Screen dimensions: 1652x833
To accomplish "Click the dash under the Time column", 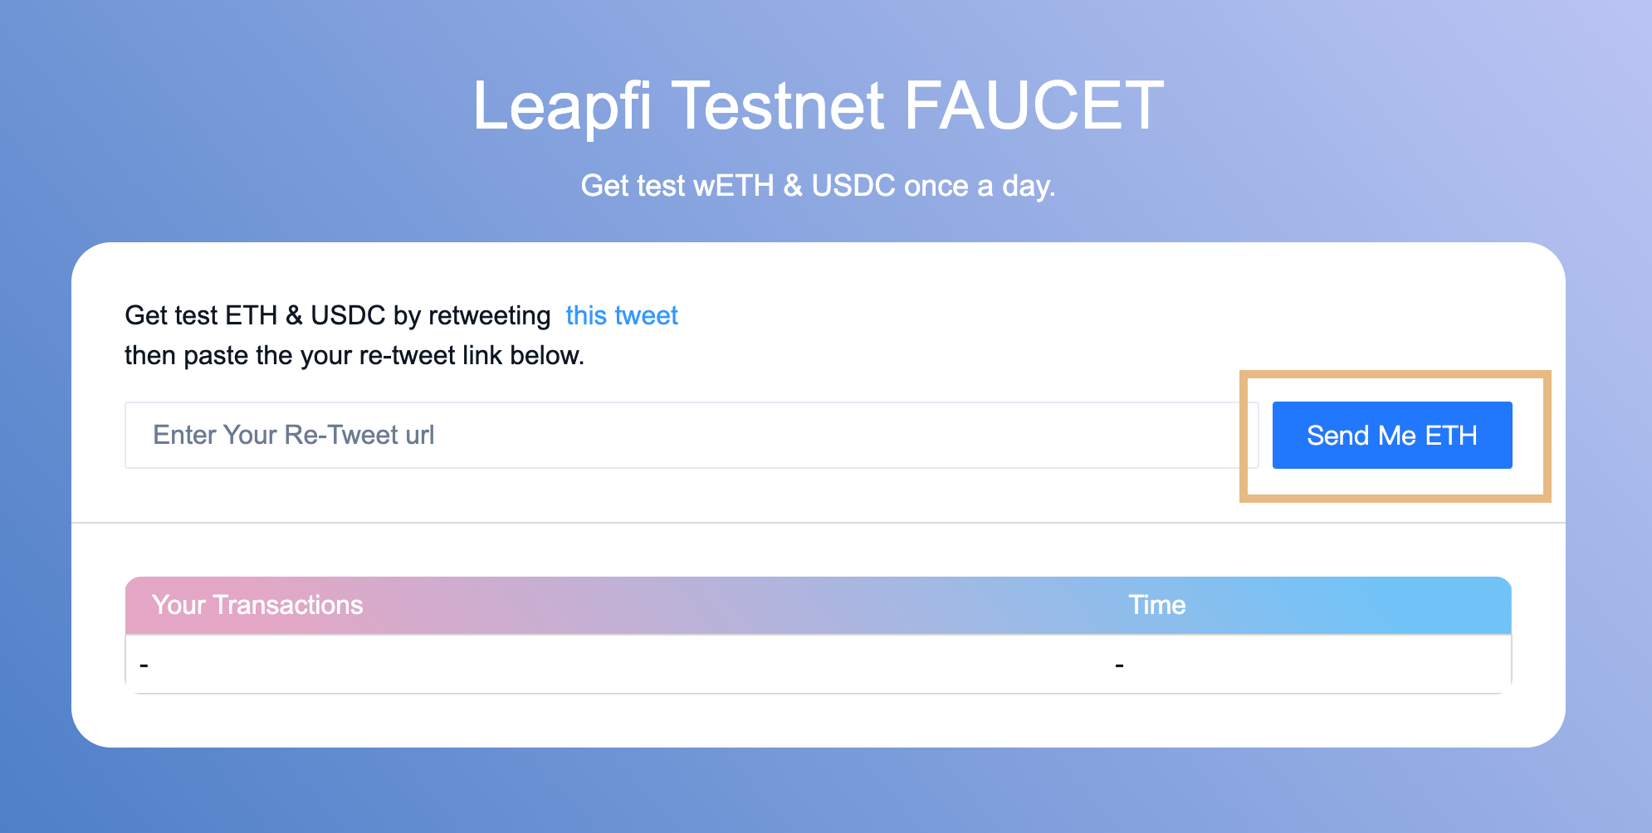I will (x=1119, y=665).
